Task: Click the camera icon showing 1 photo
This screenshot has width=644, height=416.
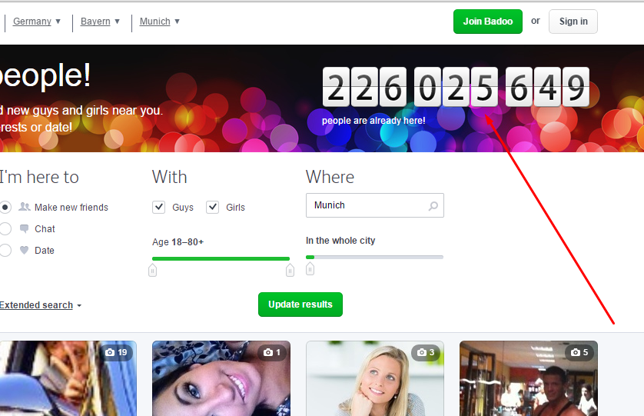Action: point(268,352)
